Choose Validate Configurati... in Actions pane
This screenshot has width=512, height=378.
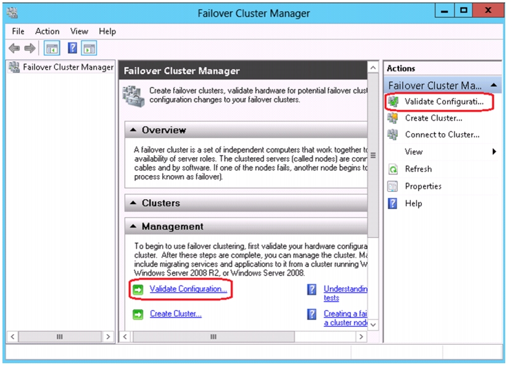[444, 102]
